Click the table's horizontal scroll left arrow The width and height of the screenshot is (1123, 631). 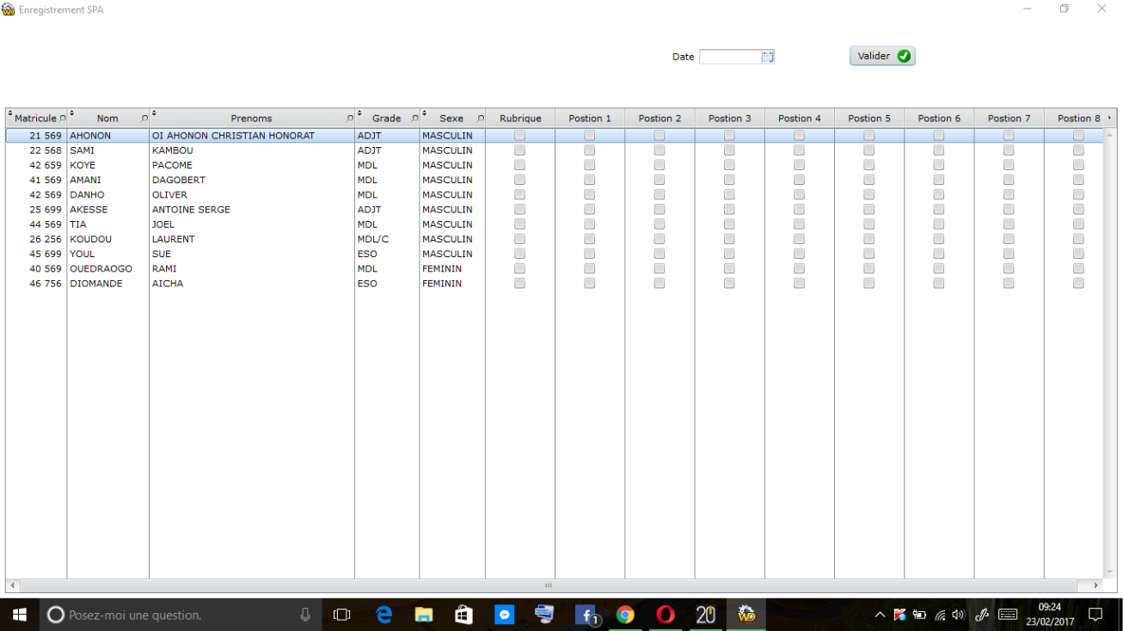click(x=12, y=585)
